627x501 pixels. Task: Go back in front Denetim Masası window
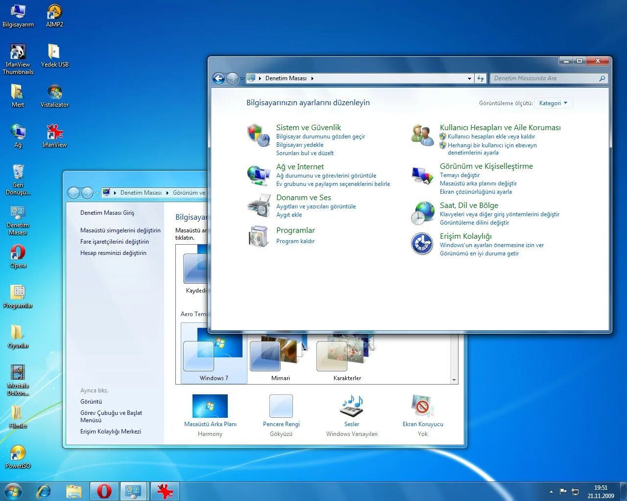coord(218,78)
